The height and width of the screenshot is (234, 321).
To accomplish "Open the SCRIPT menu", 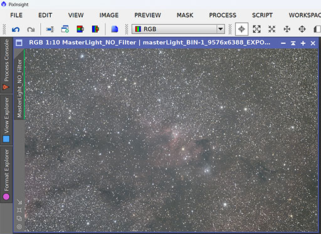I will (x=262, y=15).
